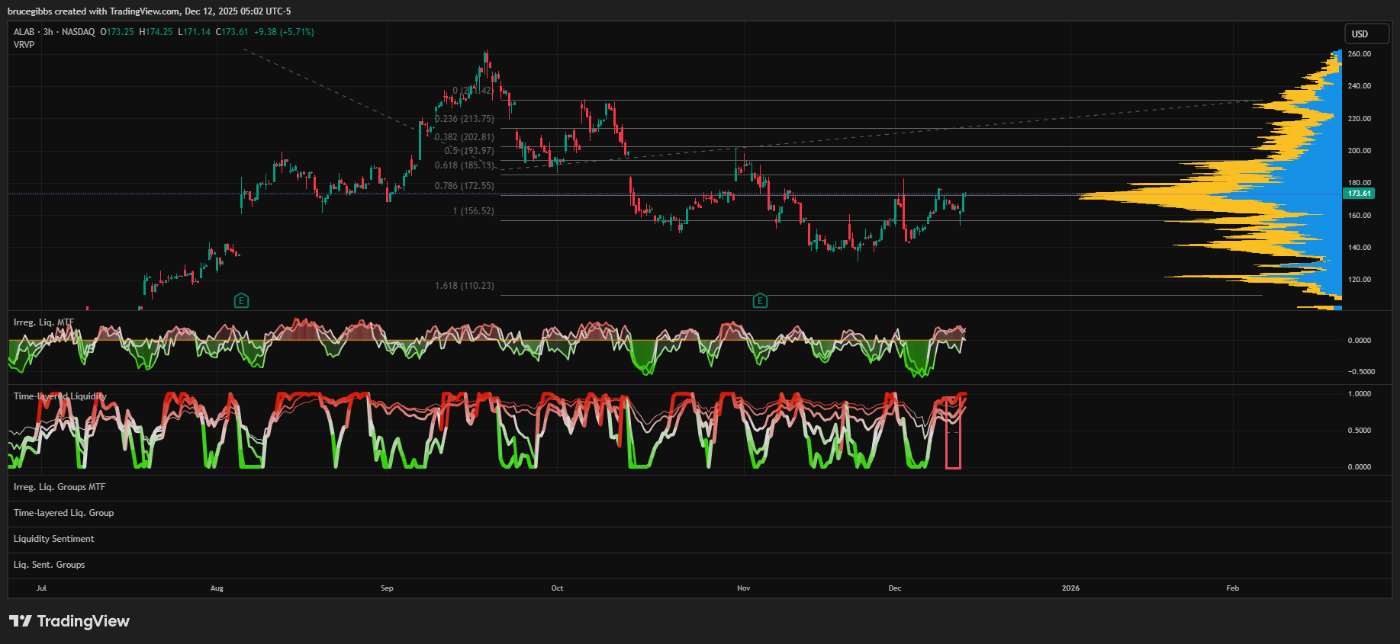Screen dimensions: 1400x644
Task: Click the August earnings E marker
Action: click(x=241, y=301)
